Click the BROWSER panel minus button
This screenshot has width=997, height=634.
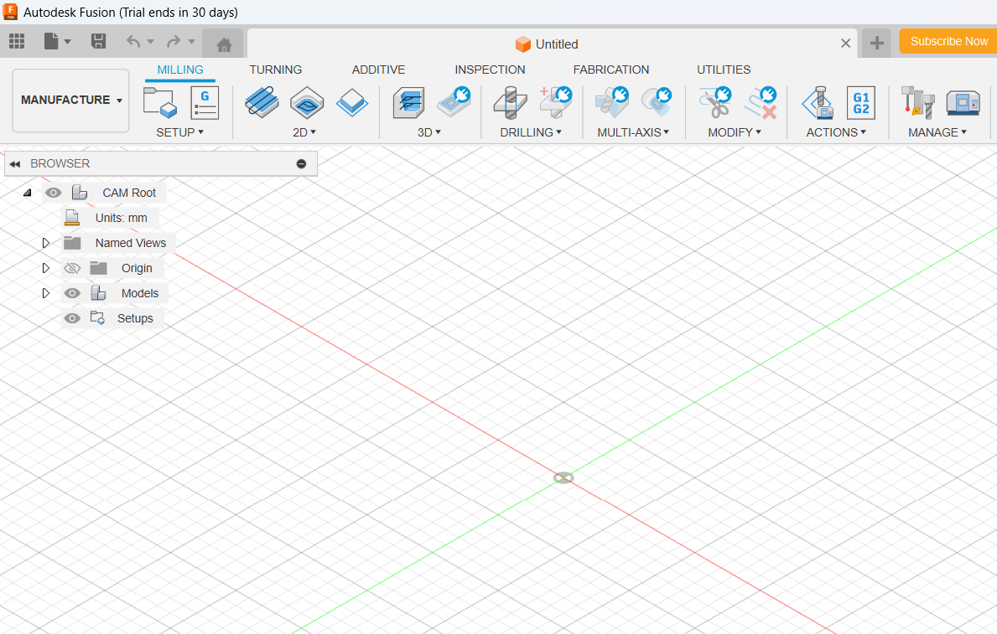[301, 164]
